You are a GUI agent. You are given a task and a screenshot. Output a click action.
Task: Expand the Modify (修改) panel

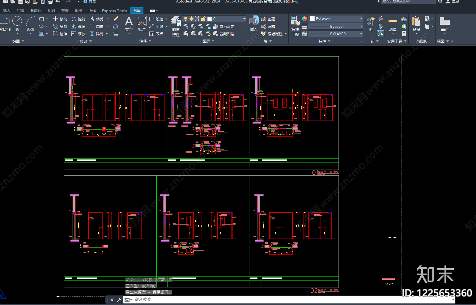pyautogui.click(x=86, y=41)
